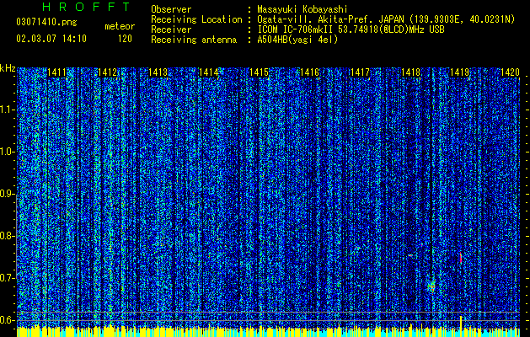
Task: Click the 1416 time marker
Action: 309,72
